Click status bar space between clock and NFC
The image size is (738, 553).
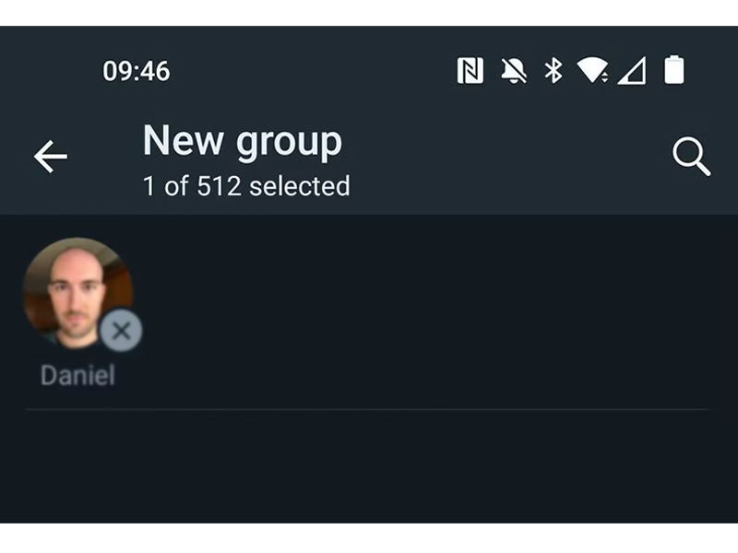pyautogui.click(x=313, y=71)
